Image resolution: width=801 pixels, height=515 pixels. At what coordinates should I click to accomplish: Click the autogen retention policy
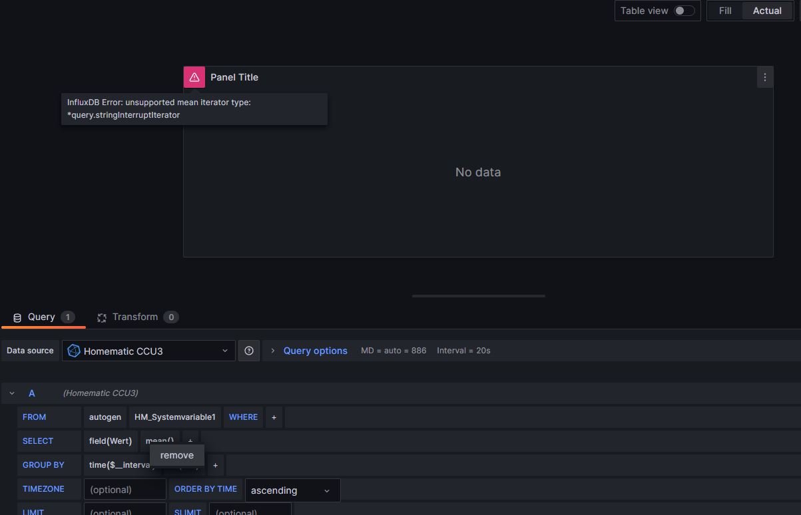105,417
